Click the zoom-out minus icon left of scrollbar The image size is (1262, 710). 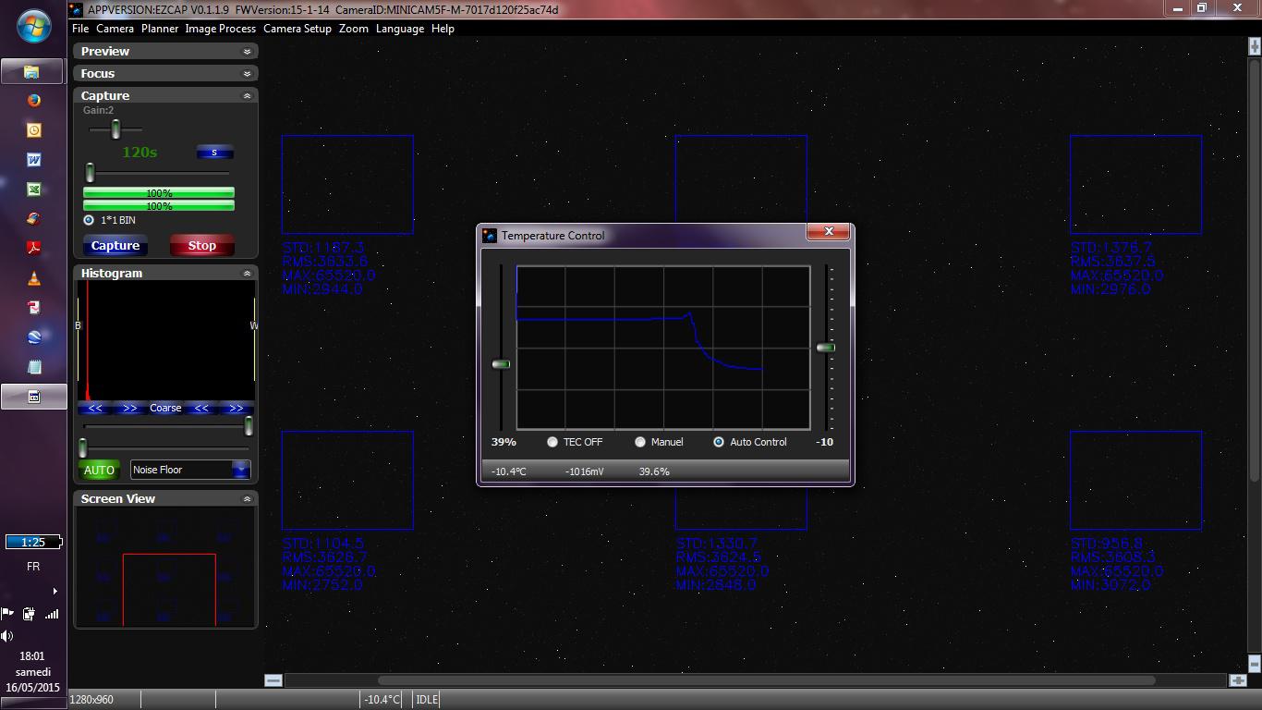[x=273, y=680]
